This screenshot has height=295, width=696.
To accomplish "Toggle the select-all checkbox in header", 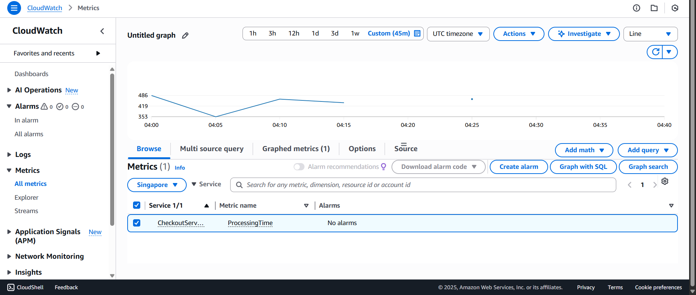I will click(137, 205).
